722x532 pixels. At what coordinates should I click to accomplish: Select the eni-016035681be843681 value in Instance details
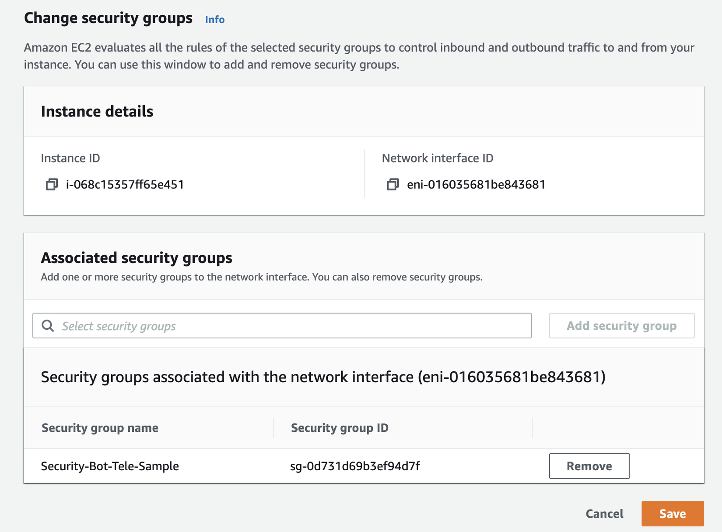coord(476,184)
